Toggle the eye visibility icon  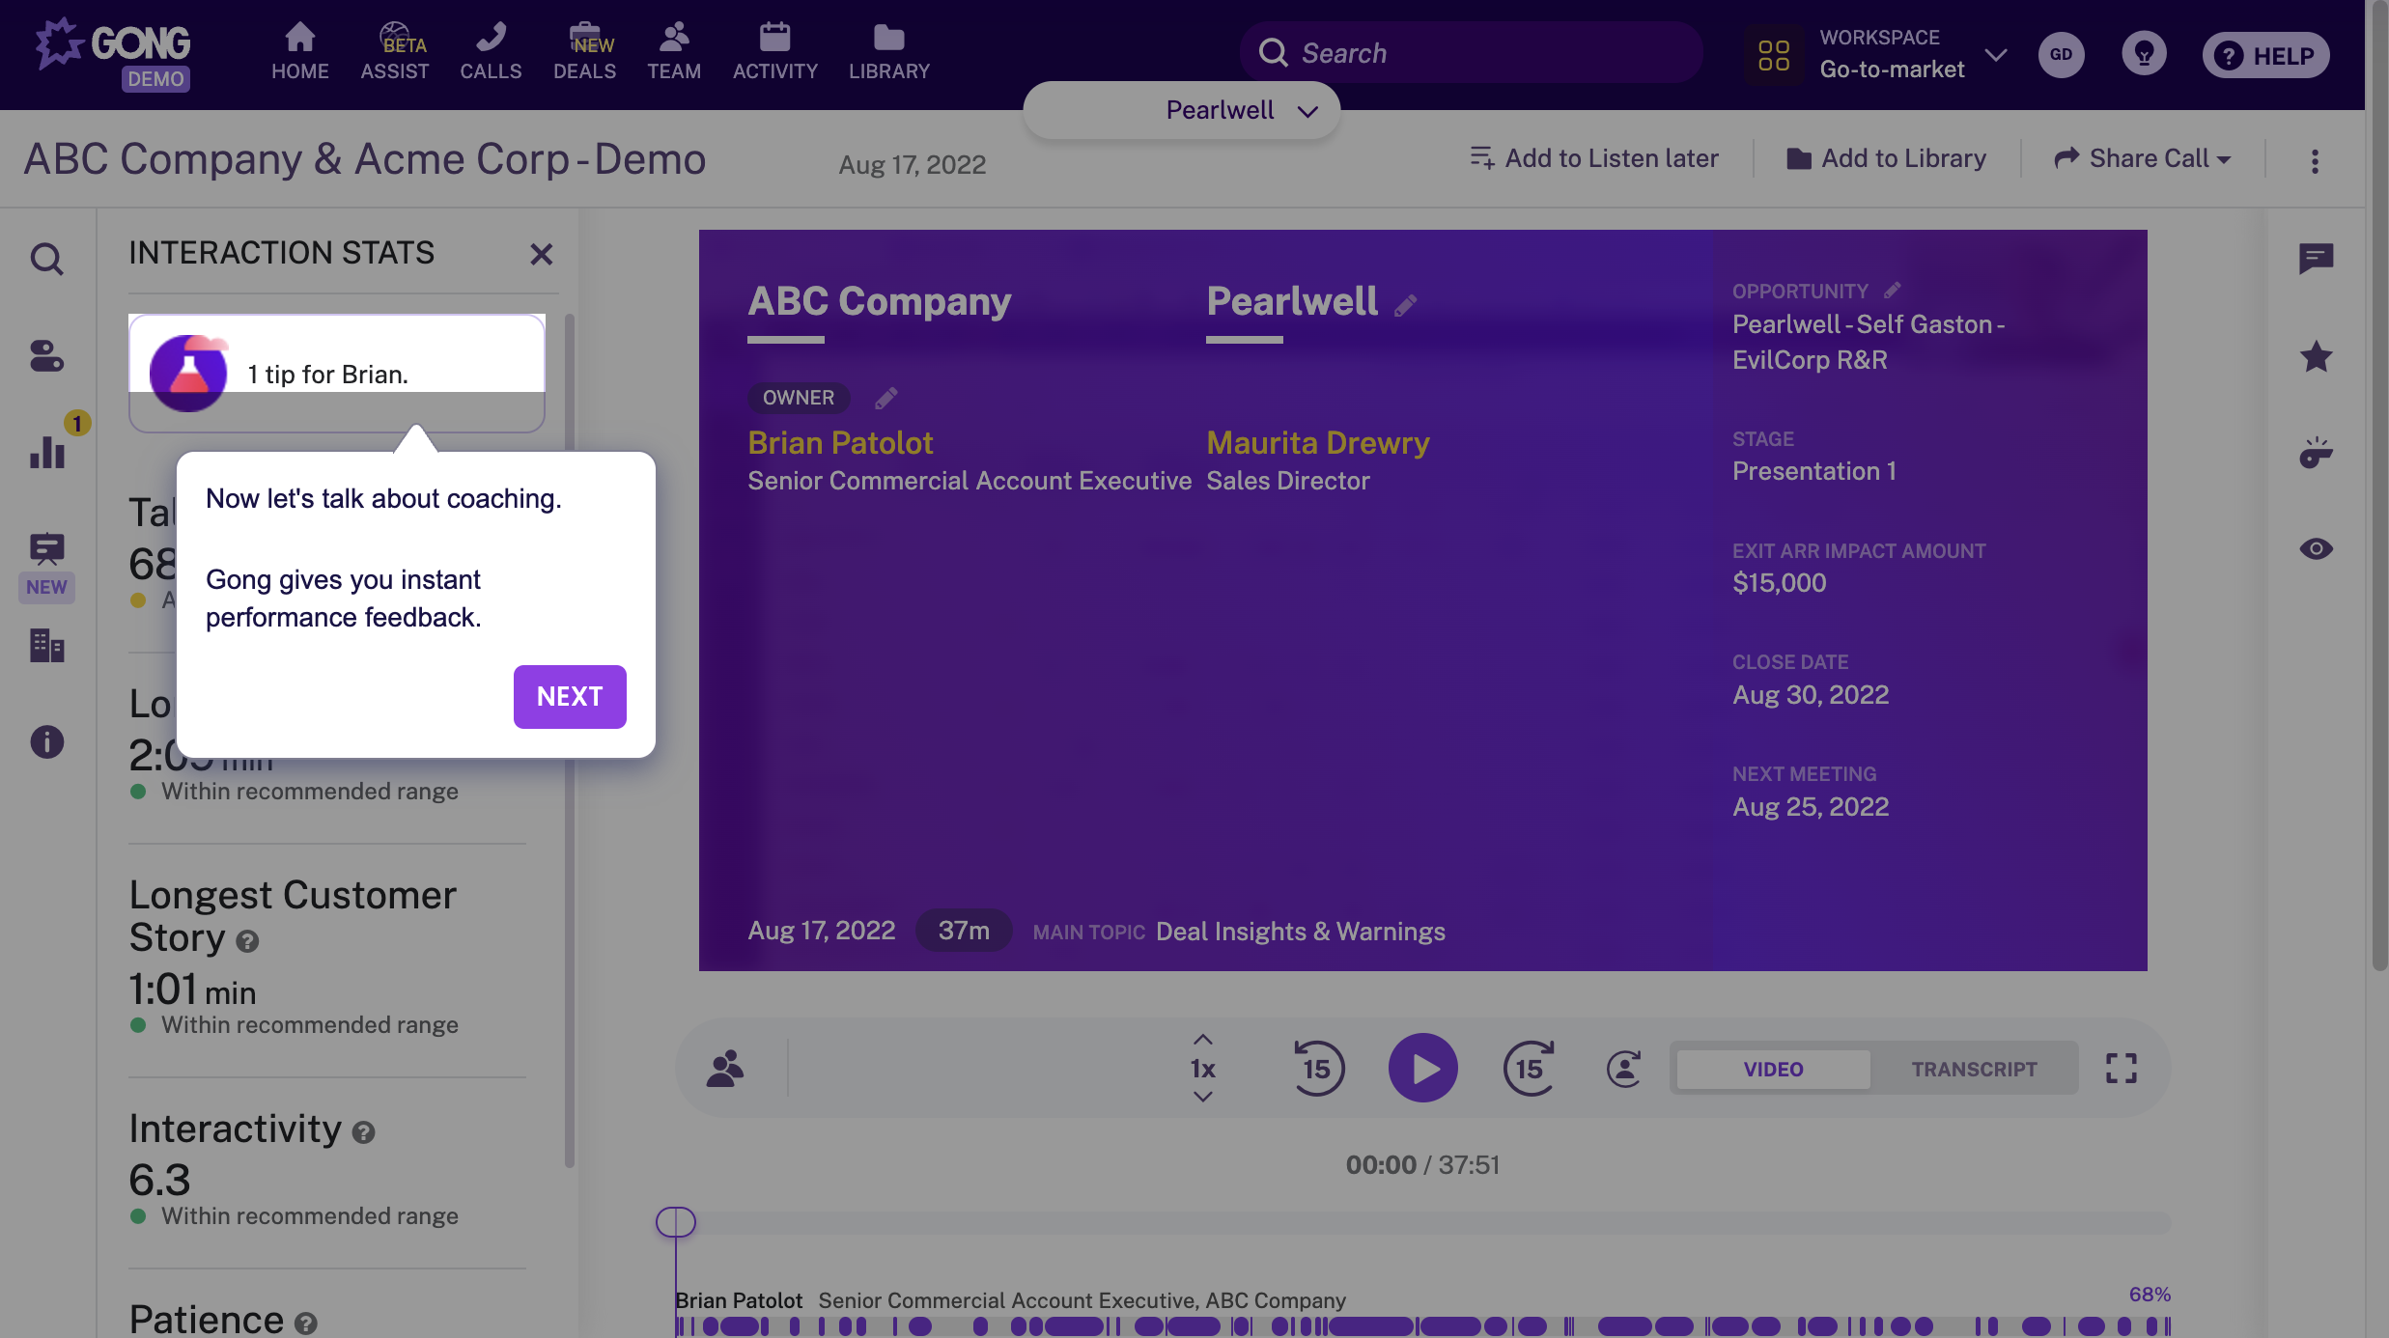coord(2316,548)
